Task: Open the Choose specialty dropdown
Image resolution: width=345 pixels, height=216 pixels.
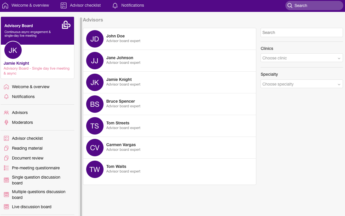Action: point(302,84)
